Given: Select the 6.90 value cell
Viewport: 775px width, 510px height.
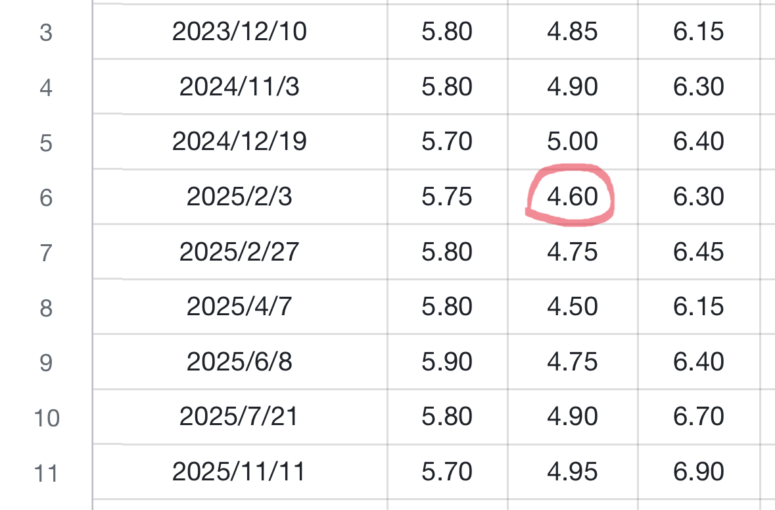Looking at the screenshot, I should point(699,472).
